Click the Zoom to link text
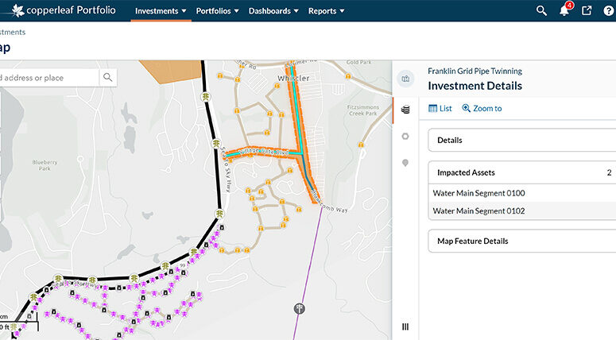 [487, 108]
